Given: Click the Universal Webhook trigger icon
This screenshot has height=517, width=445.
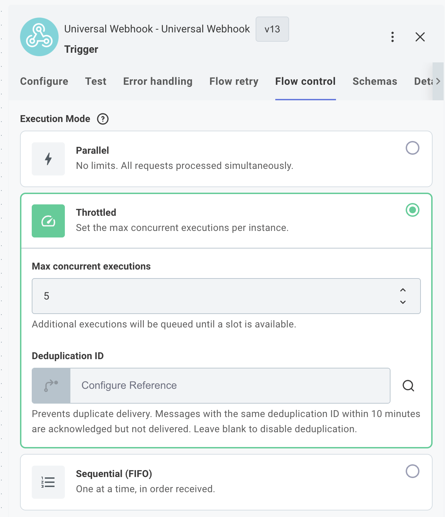Looking at the screenshot, I should (x=39, y=37).
